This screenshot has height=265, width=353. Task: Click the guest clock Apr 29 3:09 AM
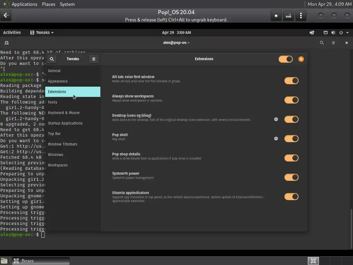coord(176,33)
